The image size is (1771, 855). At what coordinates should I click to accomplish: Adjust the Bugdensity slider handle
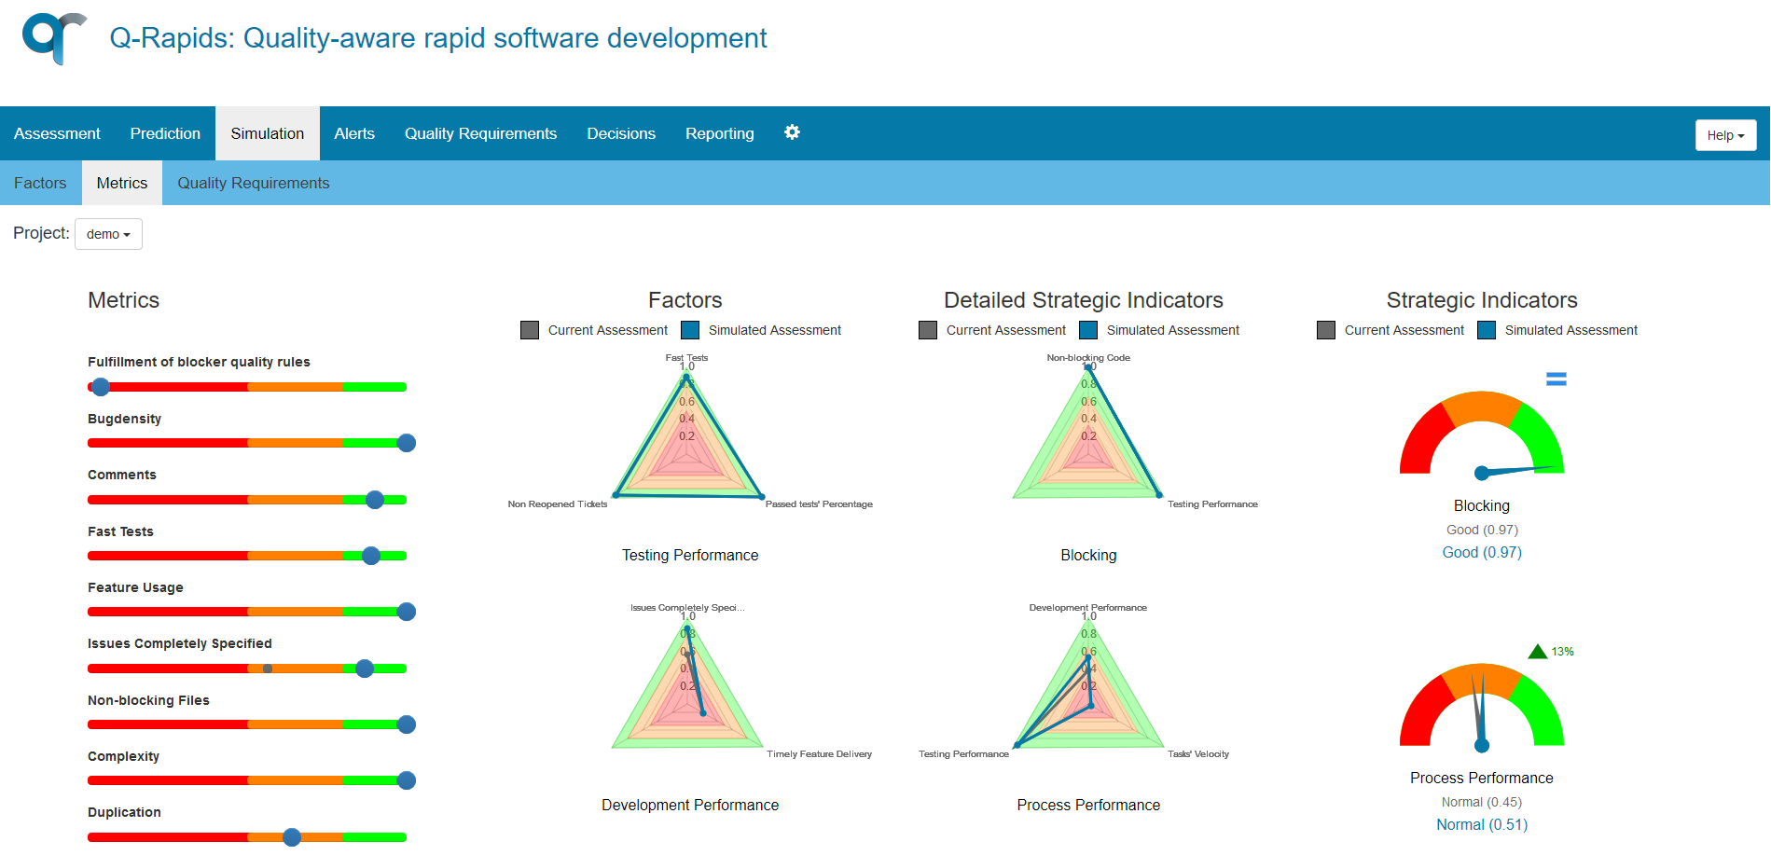[406, 443]
